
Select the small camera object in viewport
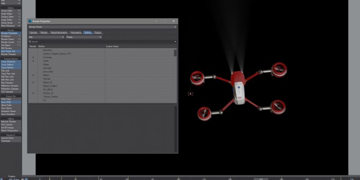(190, 94)
